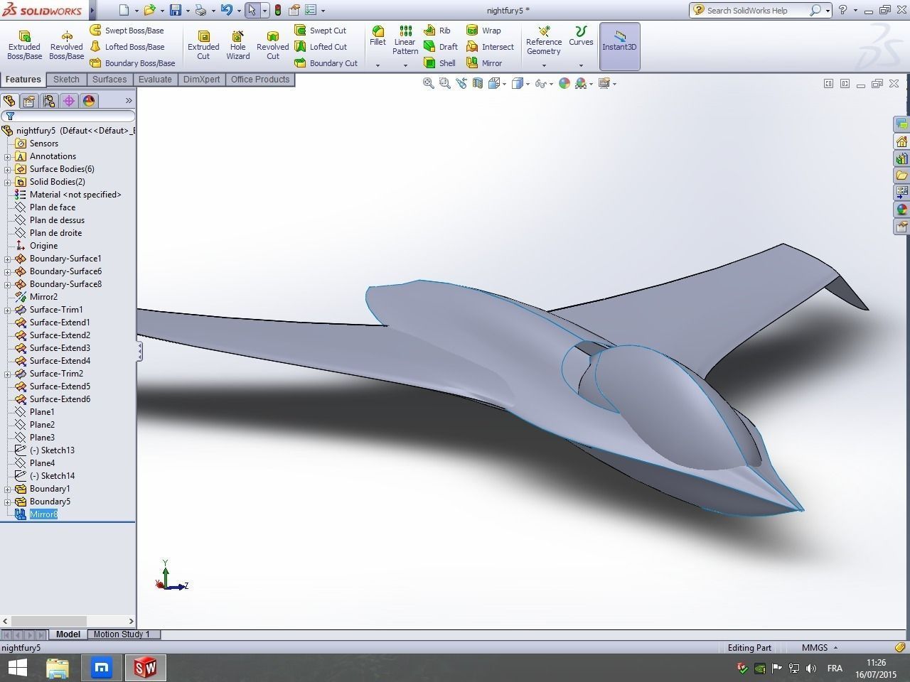Open the DisplayManager panel tab

pyautogui.click(x=89, y=101)
